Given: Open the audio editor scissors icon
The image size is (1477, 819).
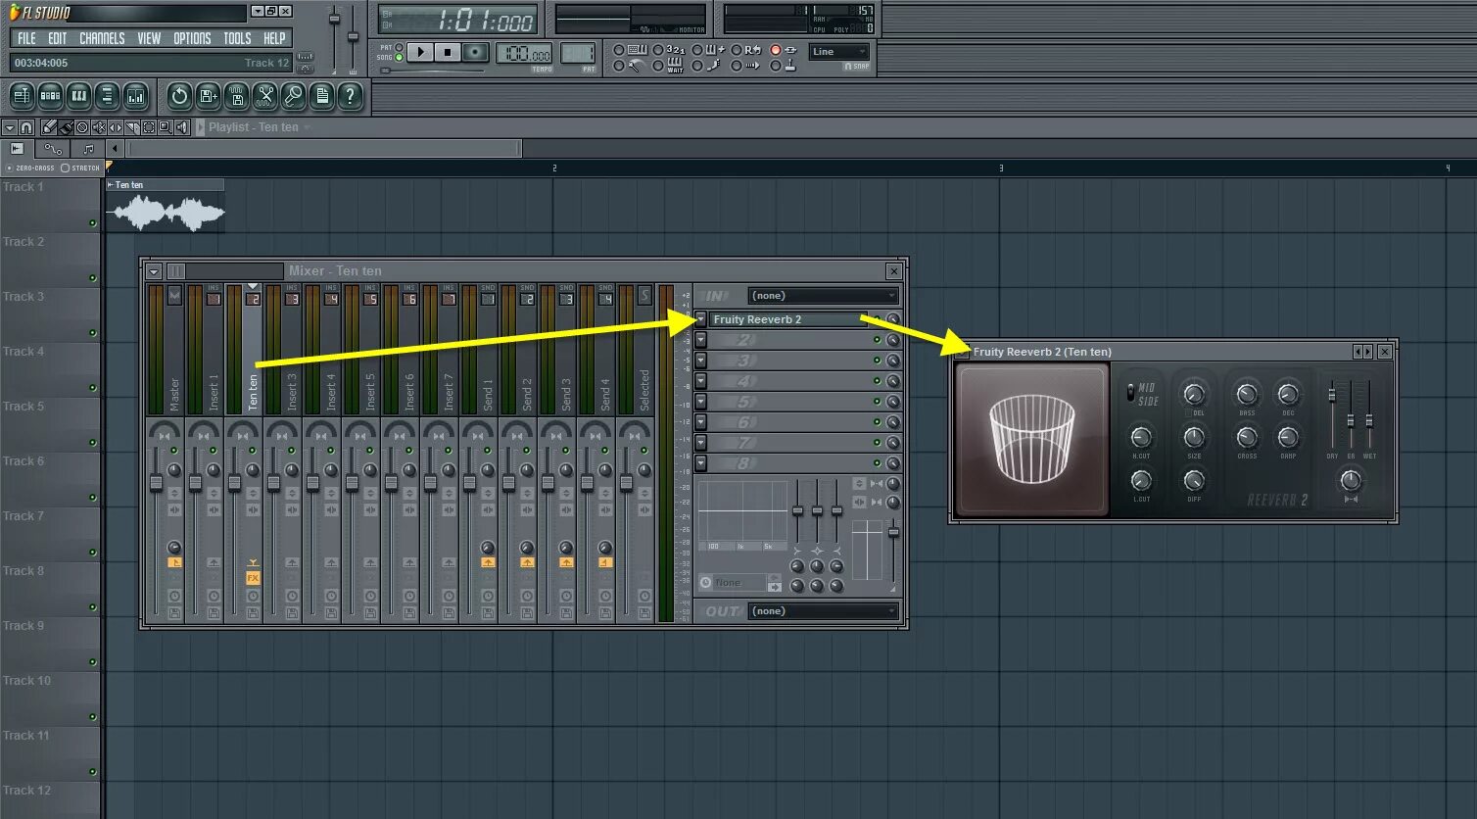Looking at the screenshot, I should tap(264, 96).
